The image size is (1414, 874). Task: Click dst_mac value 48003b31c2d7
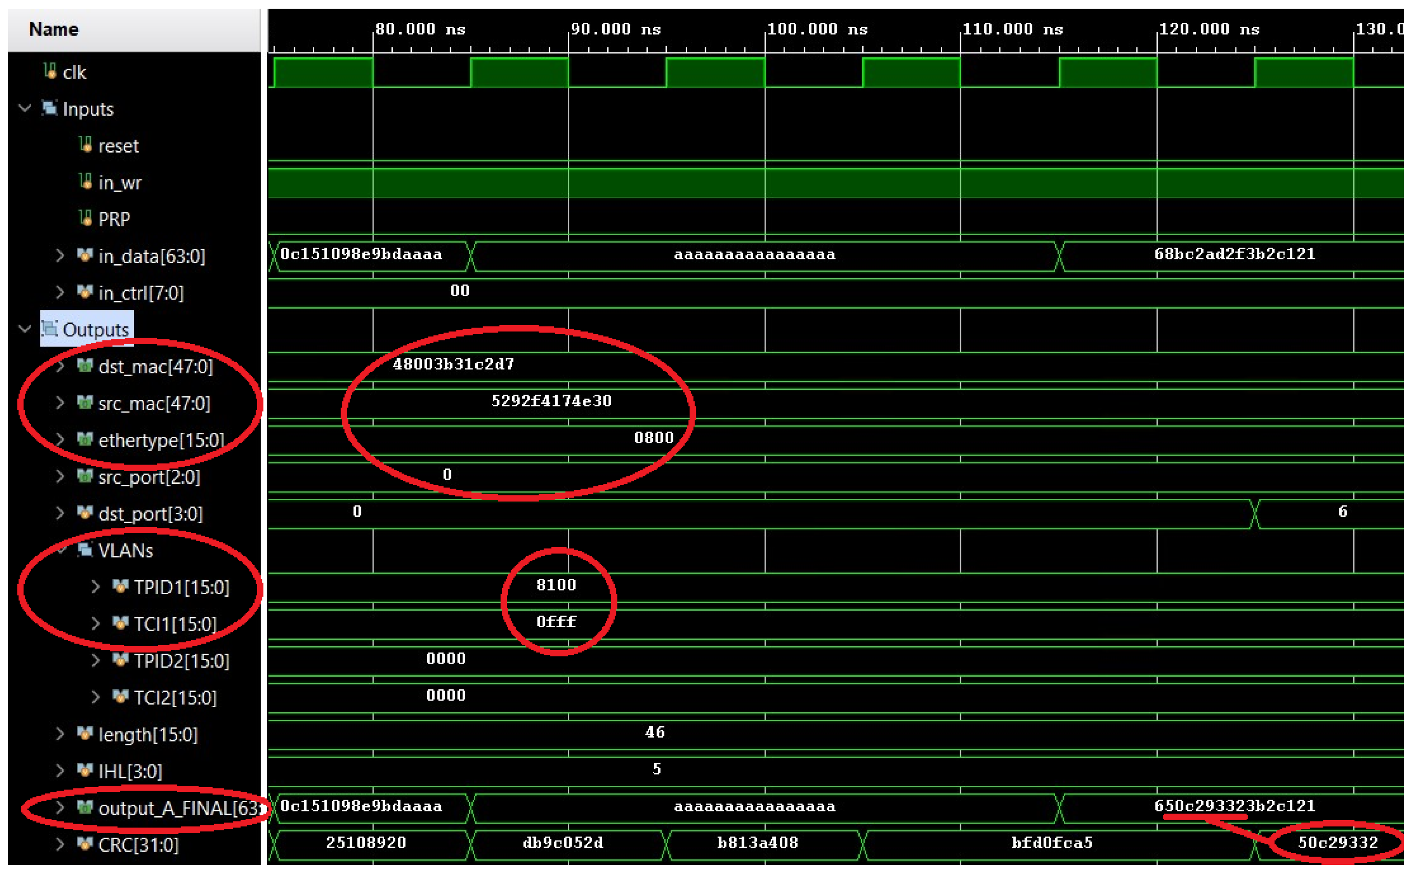coord(454,364)
